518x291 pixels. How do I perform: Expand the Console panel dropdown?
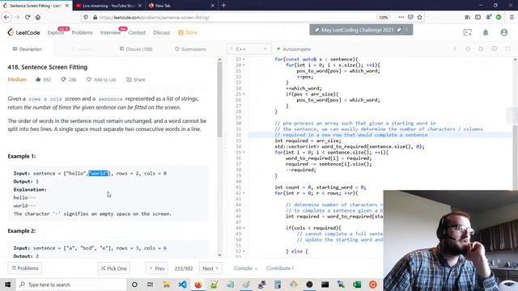pyautogui.click(x=245, y=268)
